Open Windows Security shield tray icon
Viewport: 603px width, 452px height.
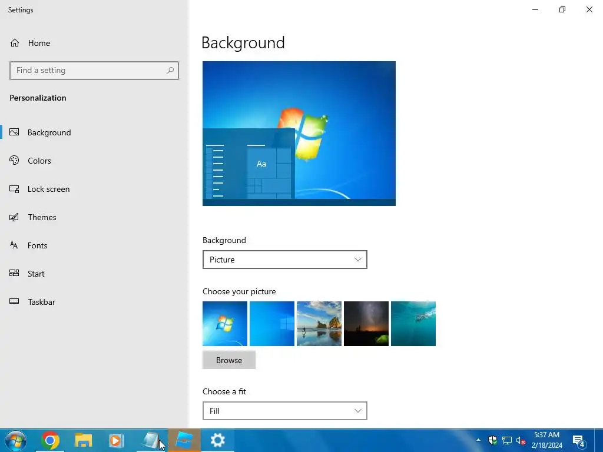(x=493, y=440)
